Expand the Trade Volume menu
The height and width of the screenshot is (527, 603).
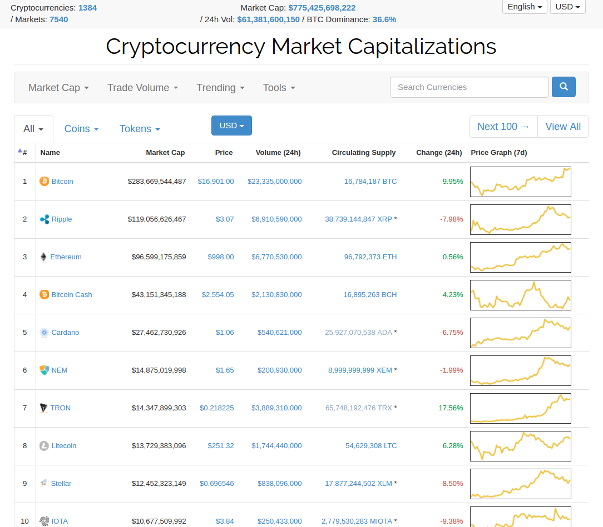[142, 88]
